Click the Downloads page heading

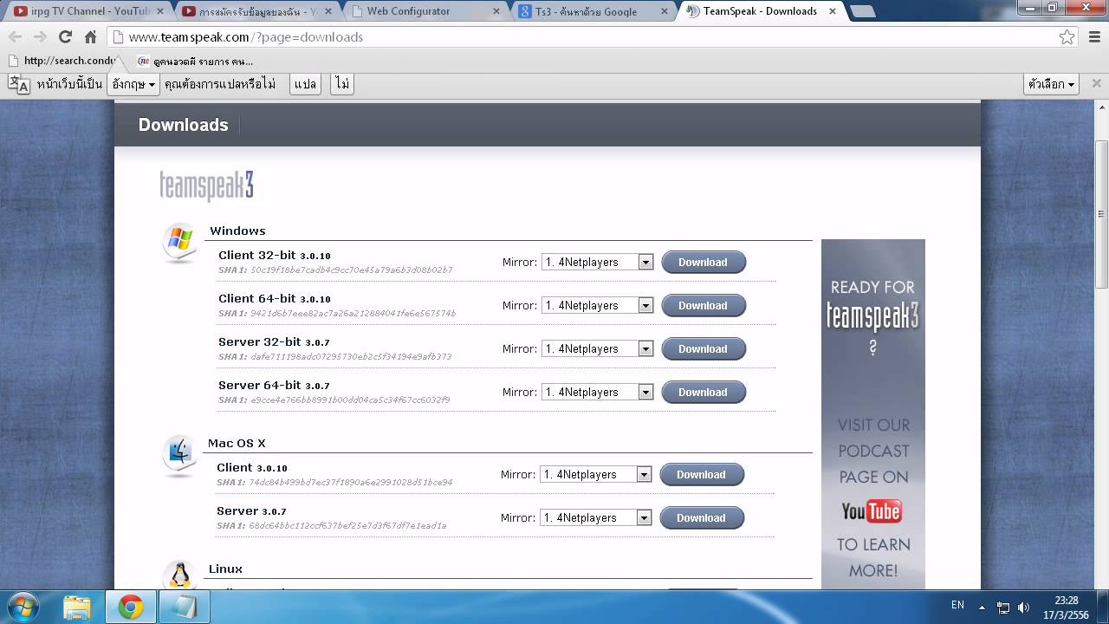pyautogui.click(x=184, y=125)
